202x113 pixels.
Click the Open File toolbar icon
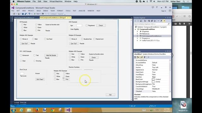pos(19,14)
